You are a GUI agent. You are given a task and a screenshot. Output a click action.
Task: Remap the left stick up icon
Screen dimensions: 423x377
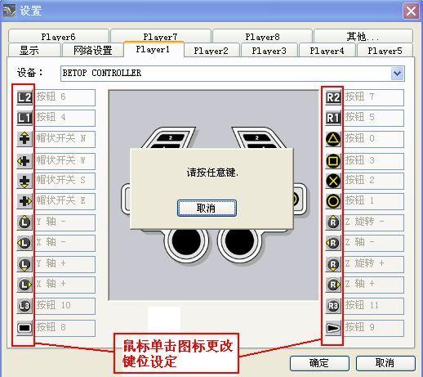[x=24, y=222]
